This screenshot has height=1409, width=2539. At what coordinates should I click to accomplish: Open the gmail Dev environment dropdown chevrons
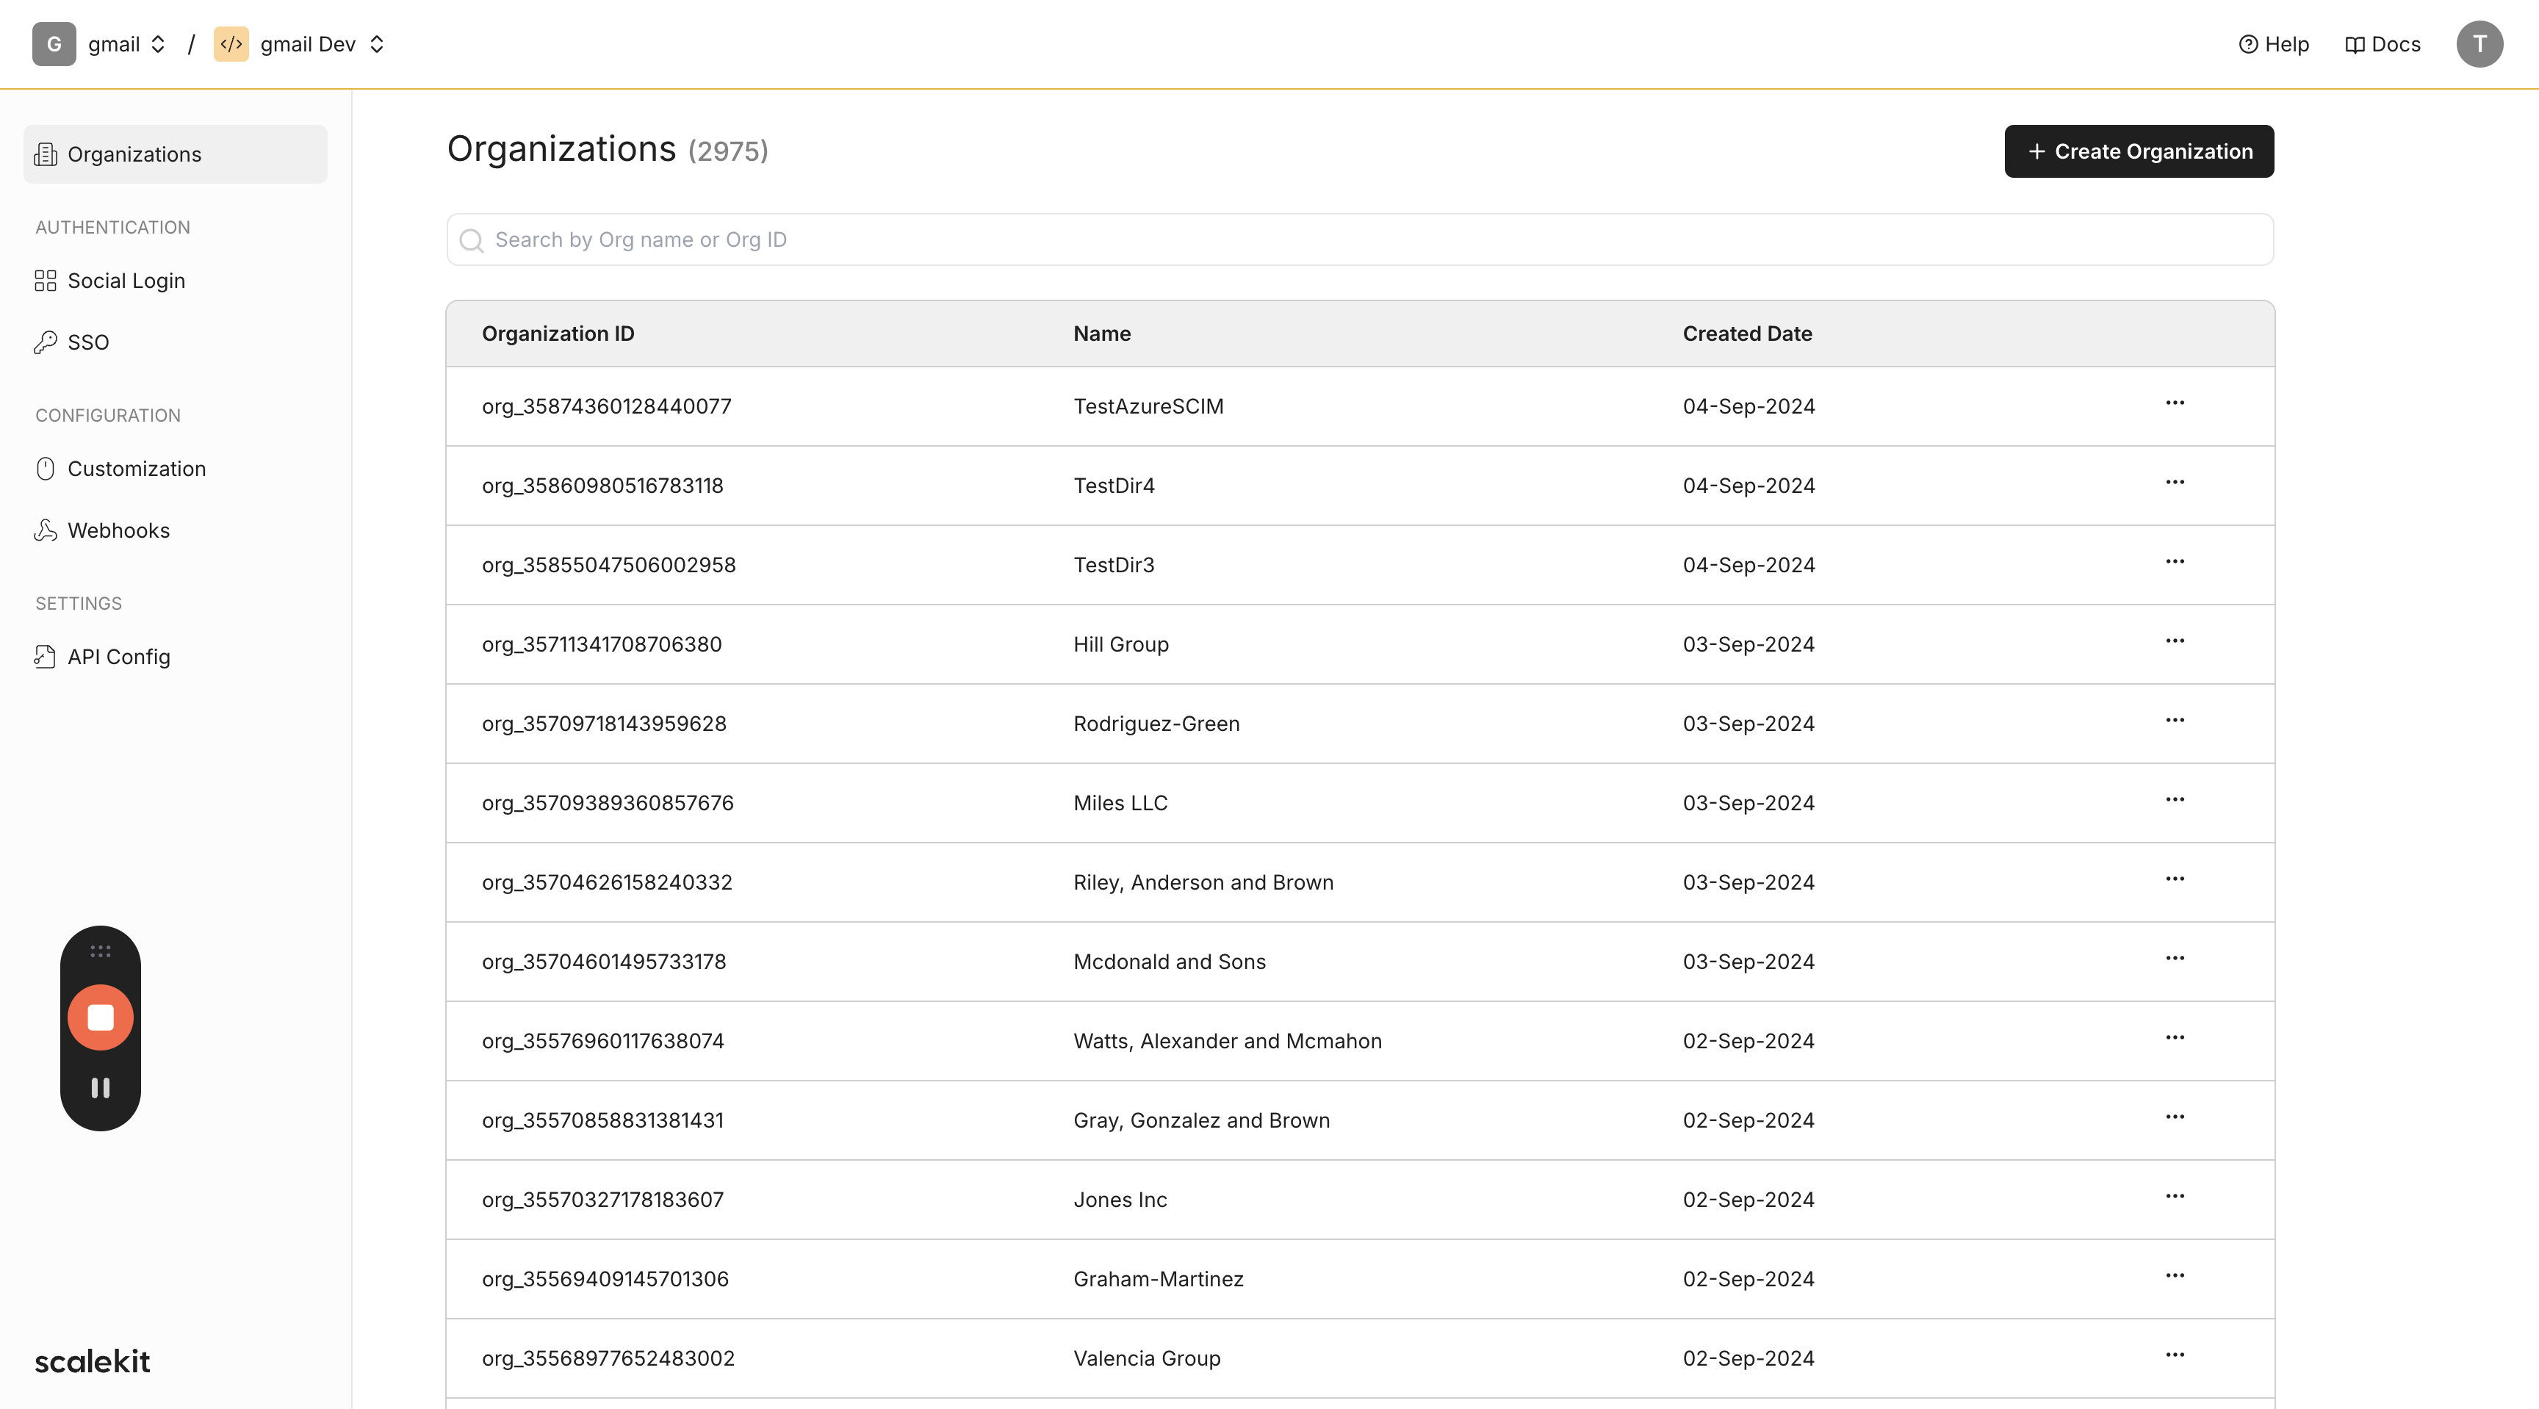point(376,44)
